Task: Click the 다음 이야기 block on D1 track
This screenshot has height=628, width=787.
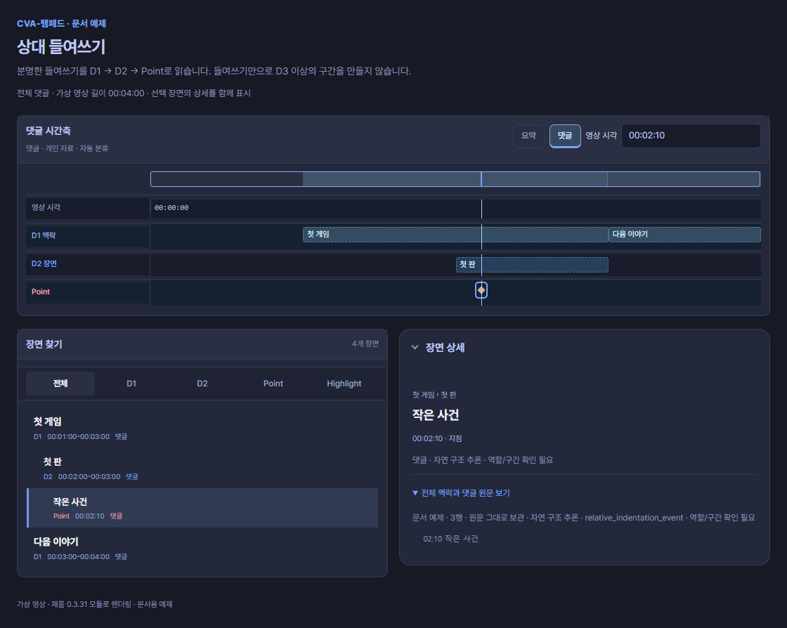Action: click(684, 234)
